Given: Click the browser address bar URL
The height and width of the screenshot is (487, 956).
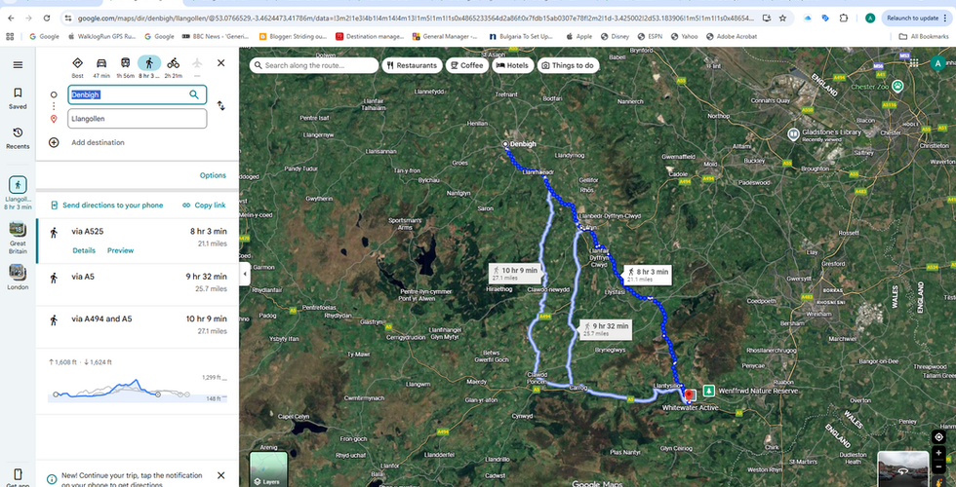Looking at the screenshot, I should tap(416, 19).
